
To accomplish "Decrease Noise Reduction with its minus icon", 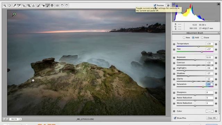I will [174, 98].
